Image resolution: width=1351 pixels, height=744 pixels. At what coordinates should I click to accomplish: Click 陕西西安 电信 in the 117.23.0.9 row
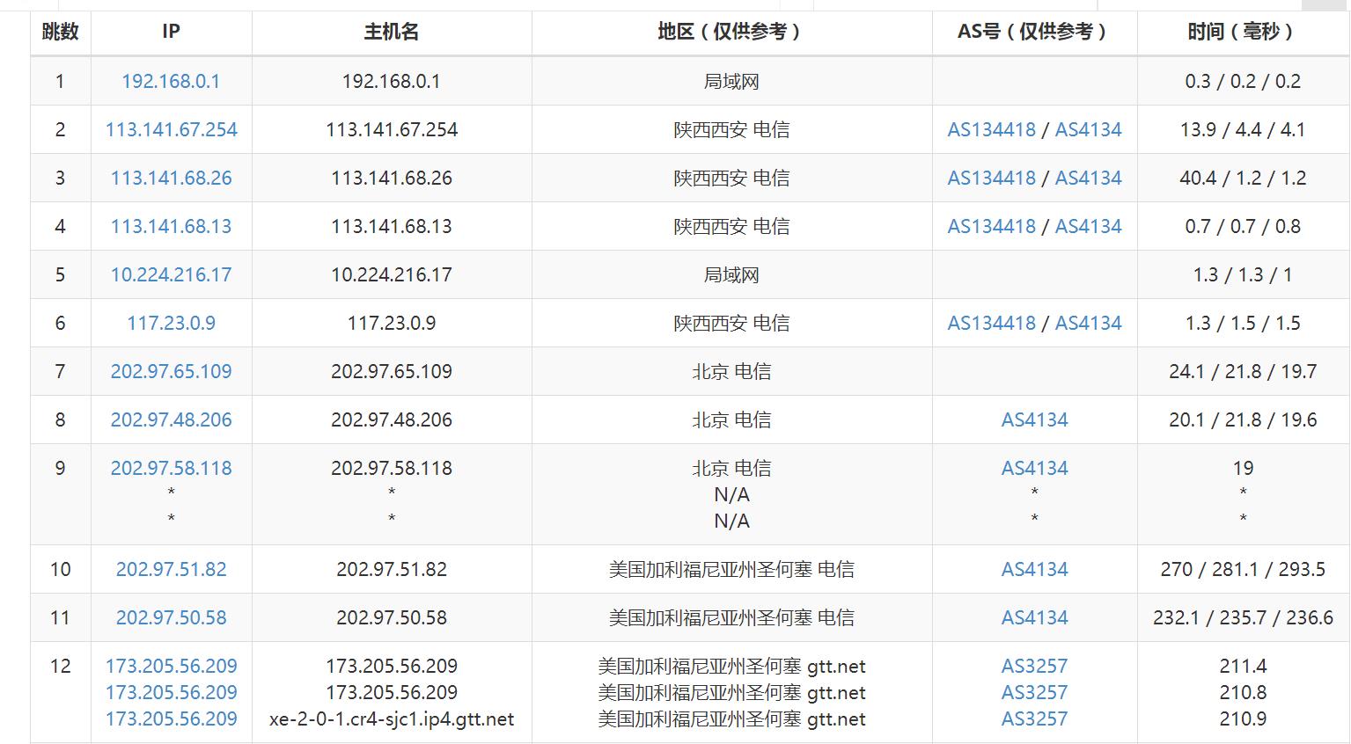[x=731, y=323]
